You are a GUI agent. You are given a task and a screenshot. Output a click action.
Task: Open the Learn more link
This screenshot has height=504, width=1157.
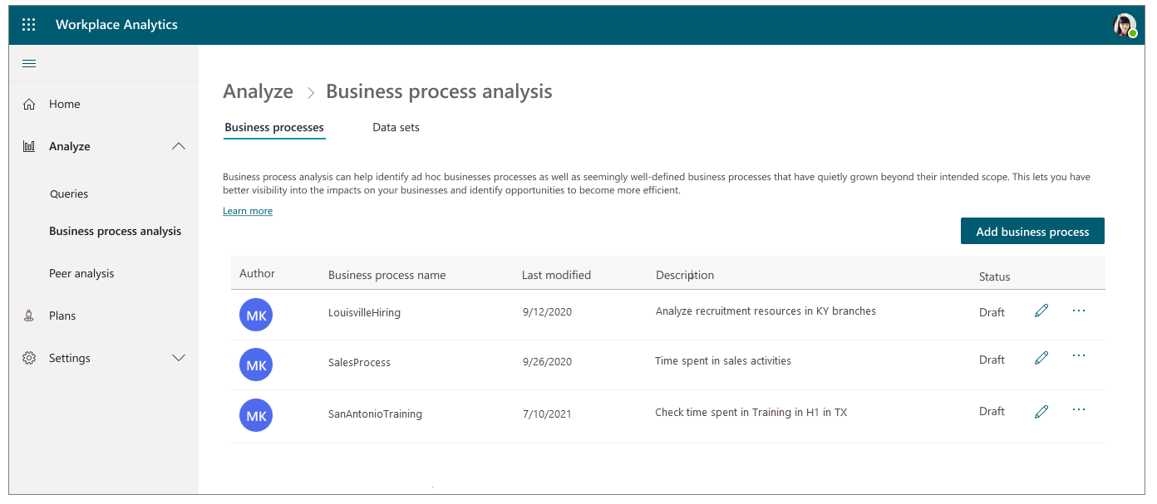point(247,210)
